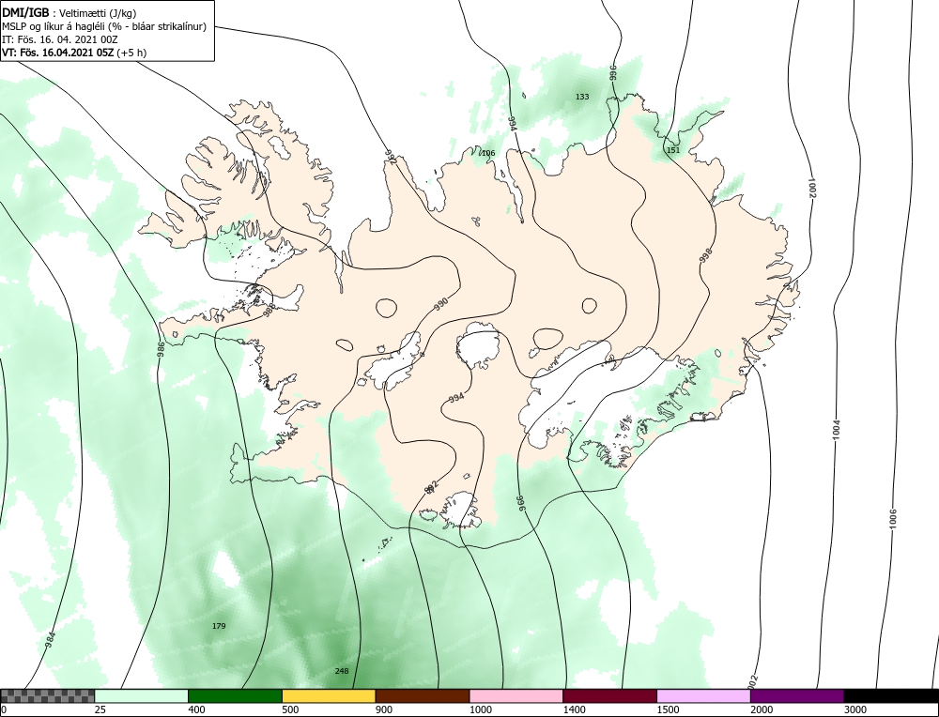Click the '1004' isobar label
Image resolution: width=939 pixels, height=717 pixels.
[x=837, y=431]
